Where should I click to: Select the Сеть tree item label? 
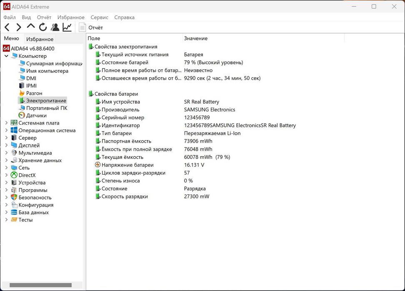click(x=24, y=168)
